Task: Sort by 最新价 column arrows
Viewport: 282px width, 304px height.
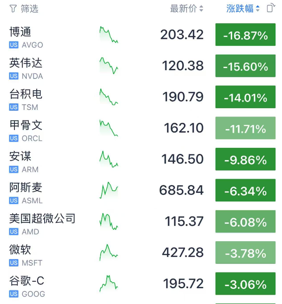Action: 201,8
